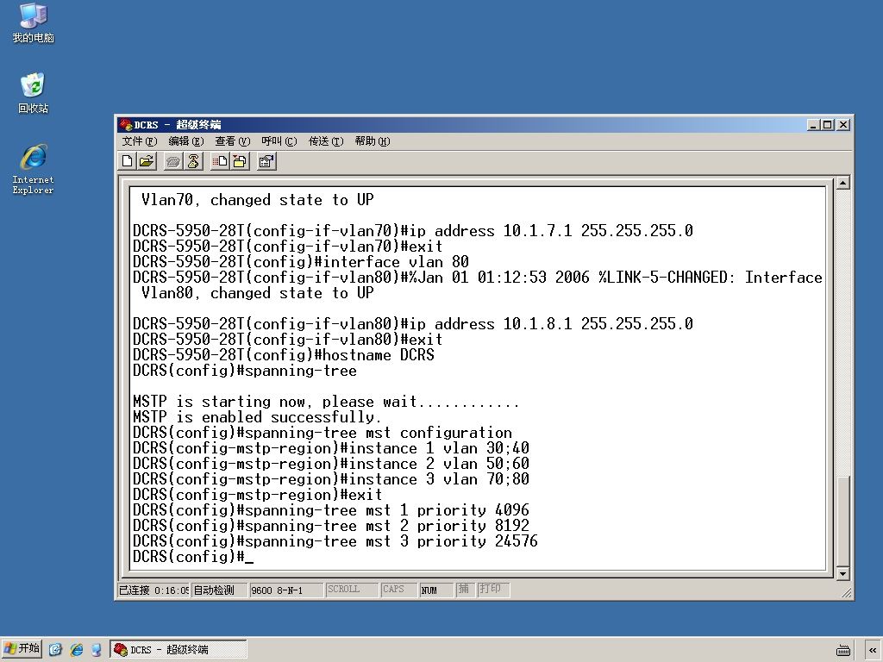
Task: Click the NUM status indicator
Action: pyautogui.click(x=436, y=590)
